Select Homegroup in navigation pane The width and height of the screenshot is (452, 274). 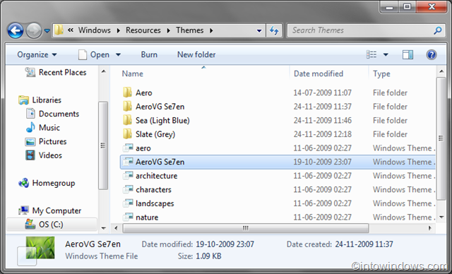(47, 183)
